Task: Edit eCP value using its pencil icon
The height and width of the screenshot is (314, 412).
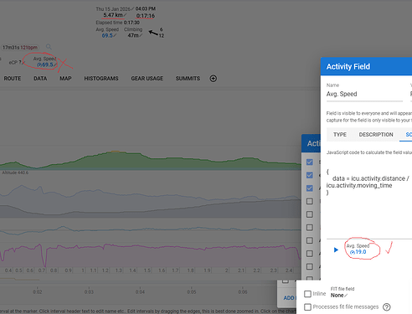Action: (x=23, y=62)
